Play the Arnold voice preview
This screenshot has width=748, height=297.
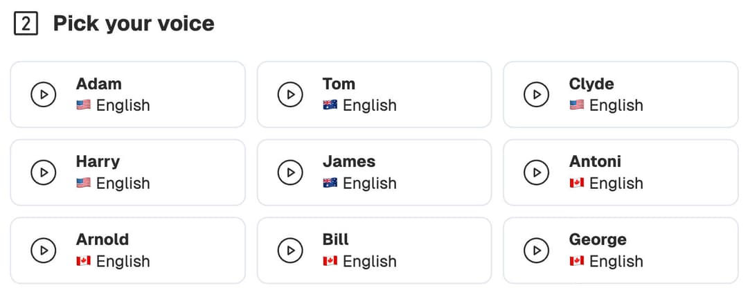pyautogui.click(x=44, y=251)
